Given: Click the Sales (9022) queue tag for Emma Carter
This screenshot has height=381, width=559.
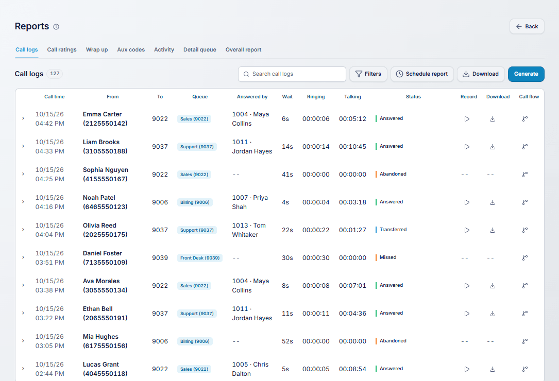Looking at the screenshot, I should coord(194,119).
